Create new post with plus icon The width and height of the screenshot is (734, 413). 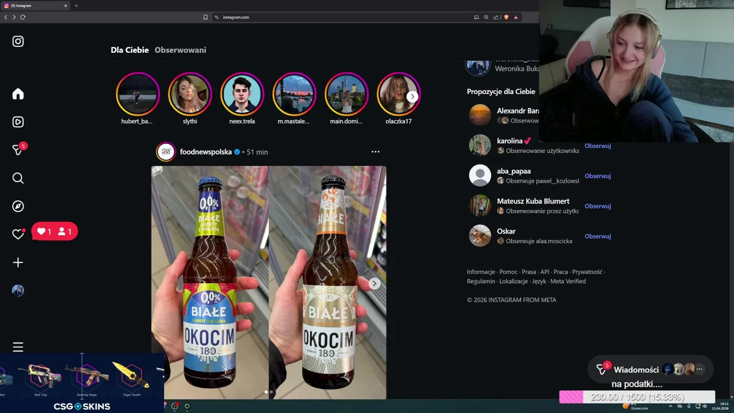point(18,262)
